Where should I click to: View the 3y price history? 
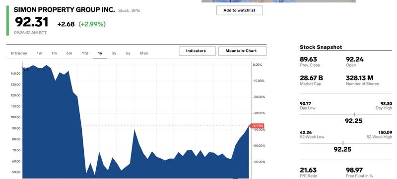[114, 53]
